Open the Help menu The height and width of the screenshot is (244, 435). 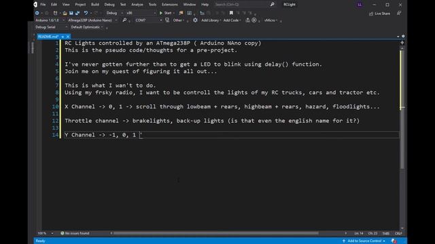coord(205,5)
